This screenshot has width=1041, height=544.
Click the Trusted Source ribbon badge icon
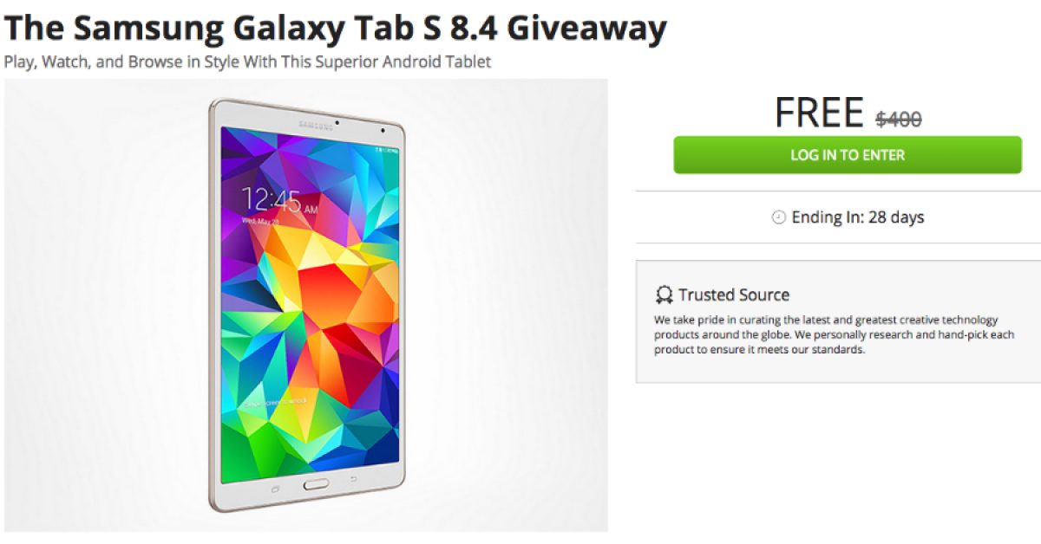[664, 295]
